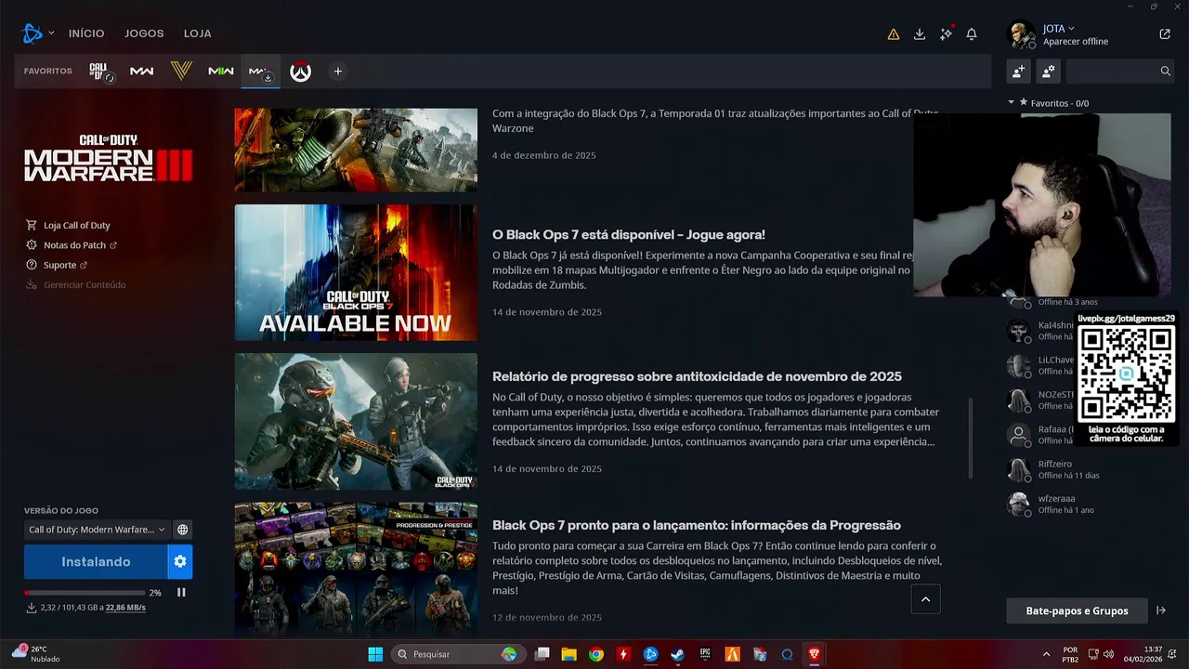Pop out the social panel icon
Screen dimensions: 1189x669
point(1165,34)
